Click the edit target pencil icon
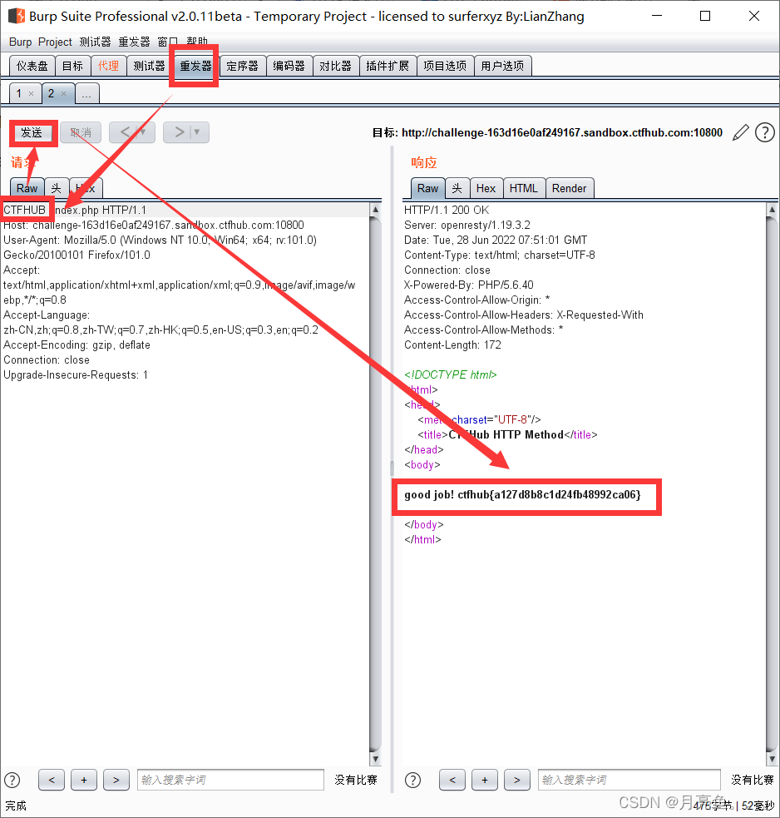 [x=740, y=132]
